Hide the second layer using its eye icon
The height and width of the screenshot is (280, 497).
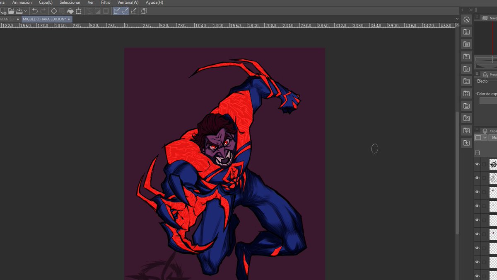coord(477,178)
